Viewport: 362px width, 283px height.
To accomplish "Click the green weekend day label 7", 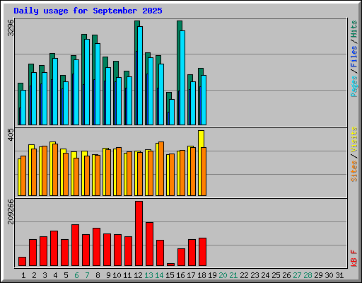I will tap(87, 275).
